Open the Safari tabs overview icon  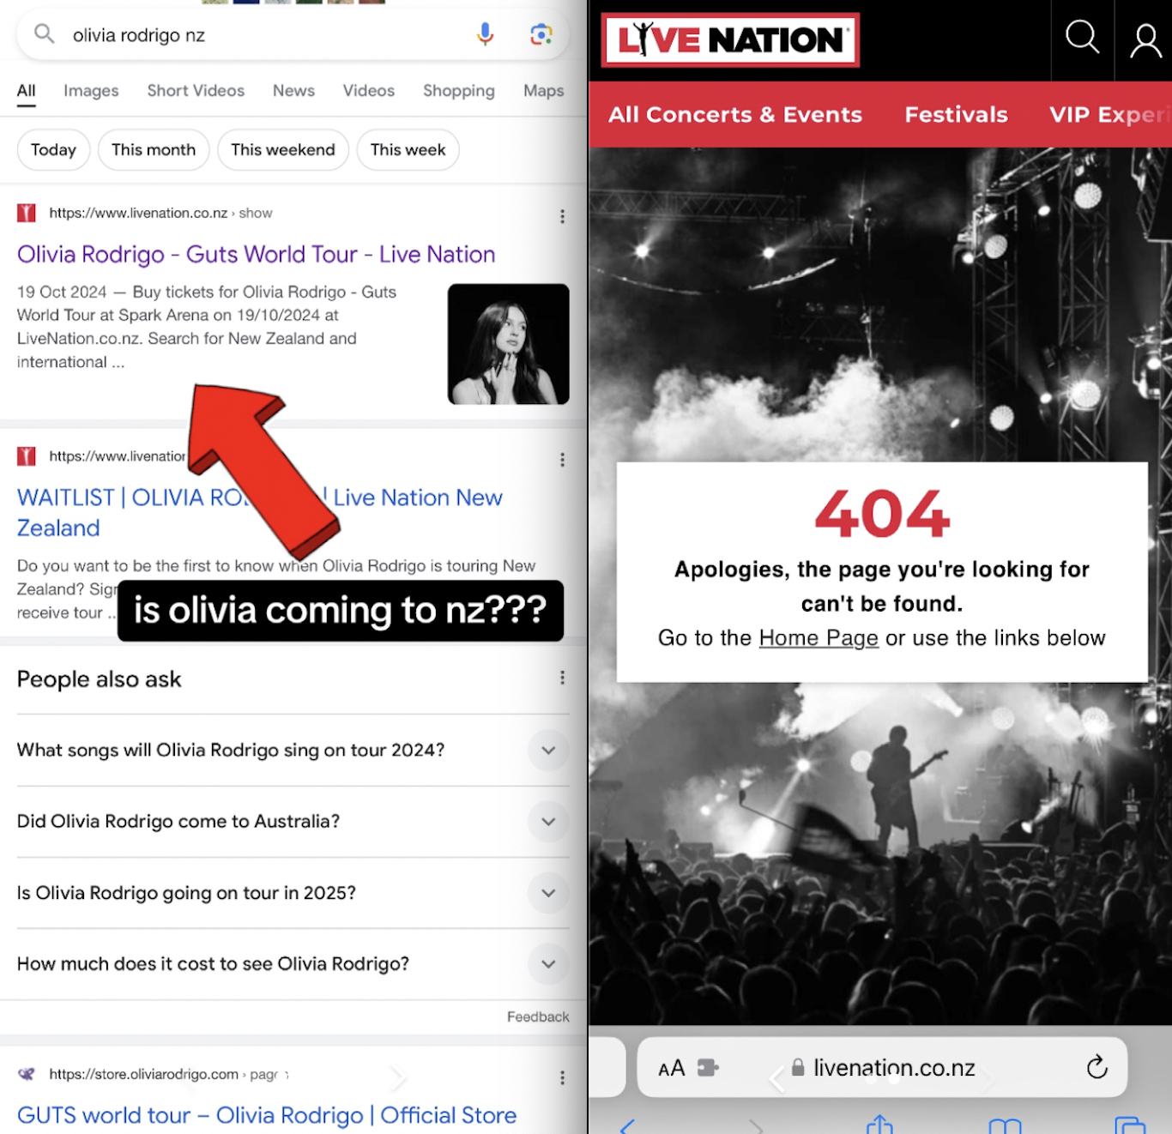pos(1130,1125)
